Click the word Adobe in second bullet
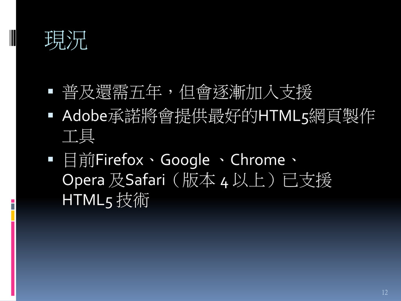The width and height of the screenshot is (401, 301). [85, 116]
